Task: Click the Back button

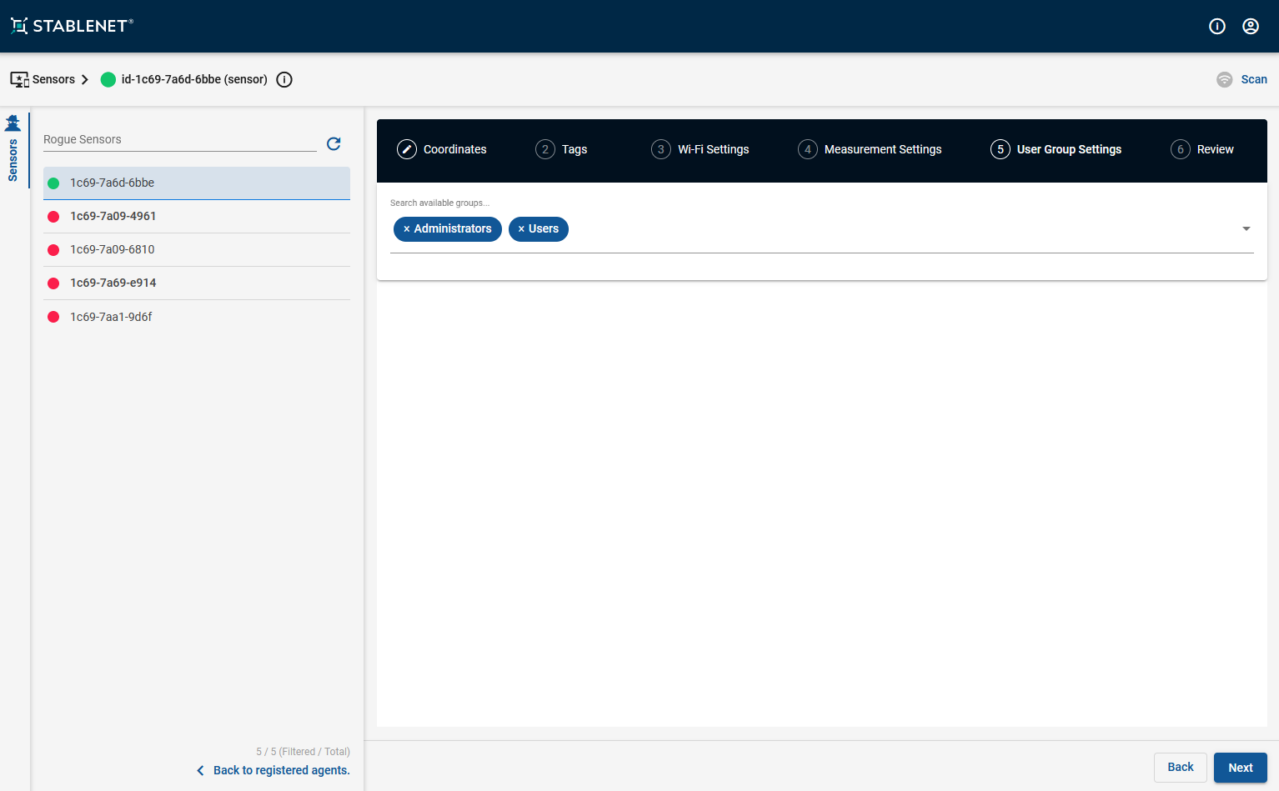Action: [x=1180, y=767]
